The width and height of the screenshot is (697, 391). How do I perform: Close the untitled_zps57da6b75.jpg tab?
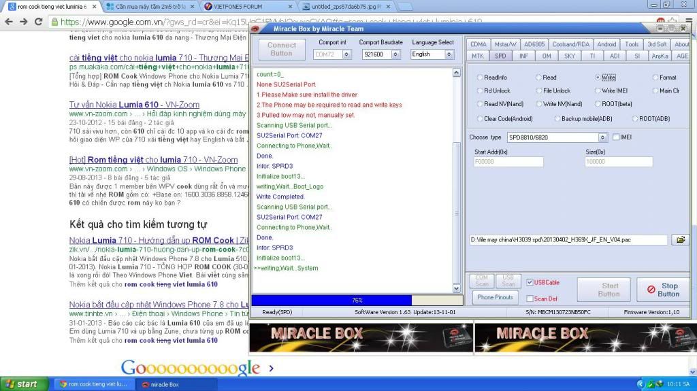pyautogui.click(x=388, y=7)
